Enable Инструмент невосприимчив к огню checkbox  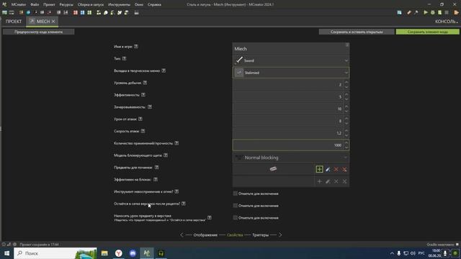pyautogui.click(x=236, y=194)
